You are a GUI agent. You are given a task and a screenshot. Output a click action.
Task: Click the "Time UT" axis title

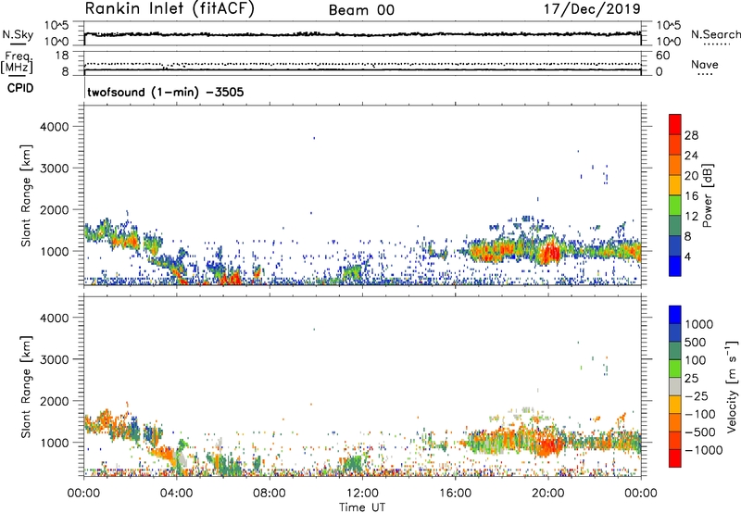362,507
